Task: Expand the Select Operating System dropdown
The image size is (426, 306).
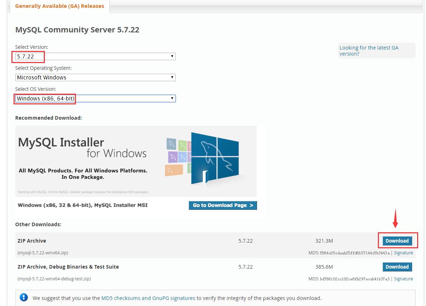Action: (96, 77)
